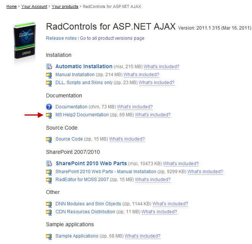Download DNN Modules and Skin Objects
Image resolution: width=252 pixels, height=244 pixels.
(x=88, y=204)
